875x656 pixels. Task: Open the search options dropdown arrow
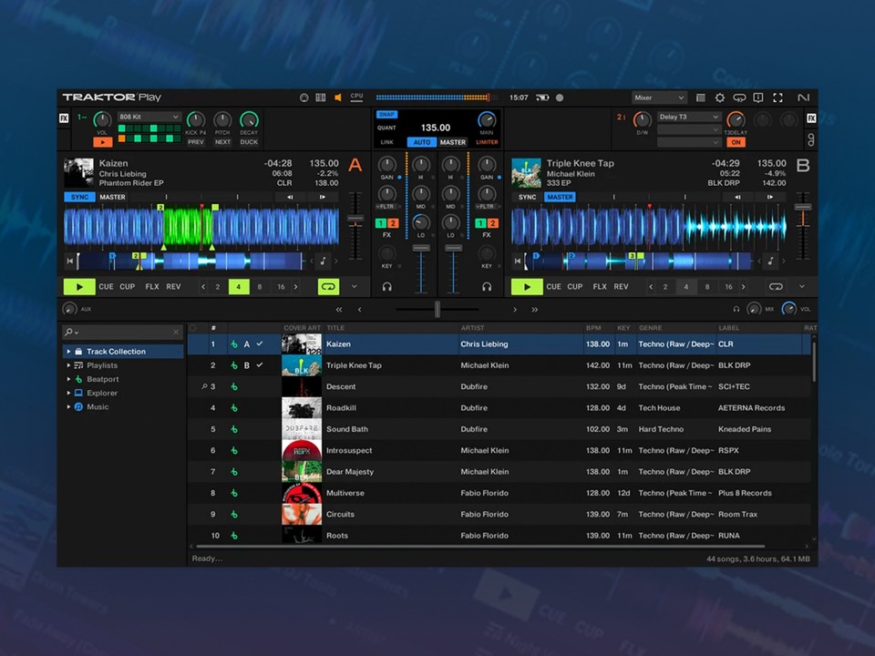(76, 333)
